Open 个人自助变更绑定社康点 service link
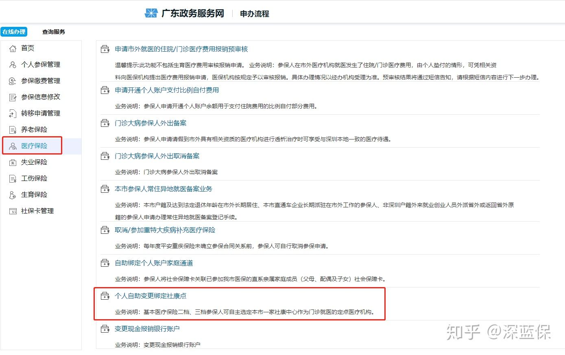Viewport: 565px width, 355px height. coord(151,296)
